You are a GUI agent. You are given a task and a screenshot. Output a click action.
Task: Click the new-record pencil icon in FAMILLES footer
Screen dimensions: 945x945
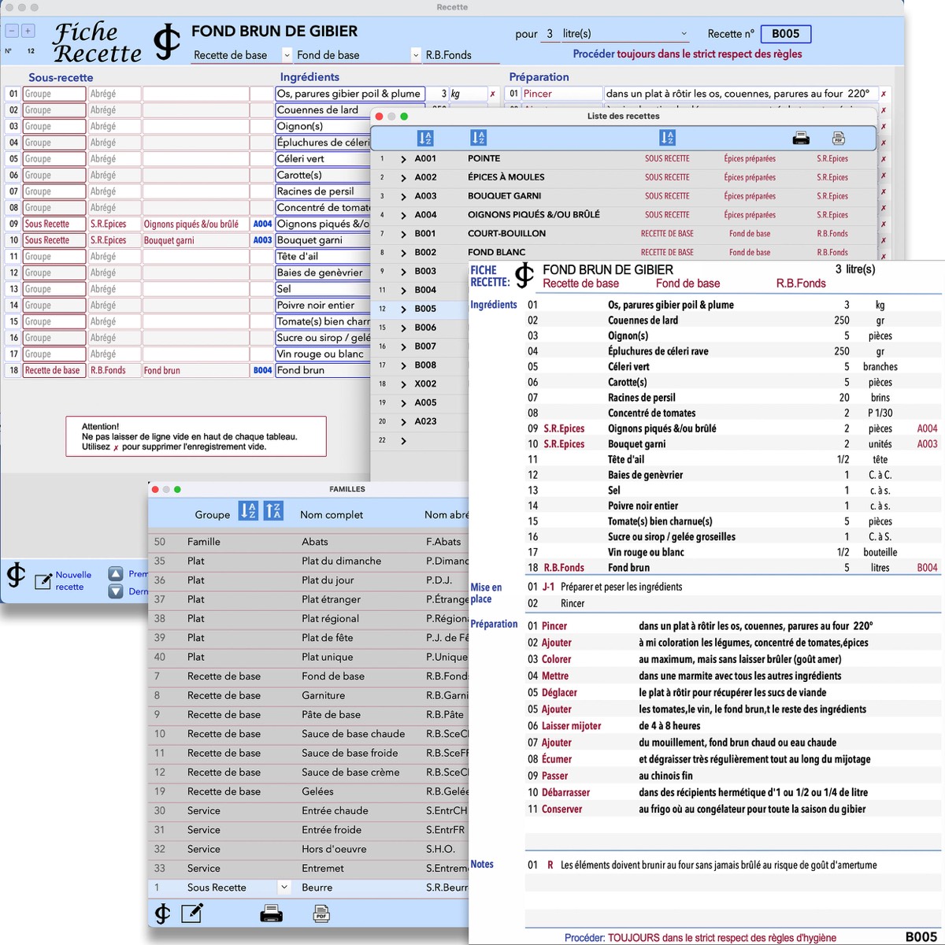point(192,913)
